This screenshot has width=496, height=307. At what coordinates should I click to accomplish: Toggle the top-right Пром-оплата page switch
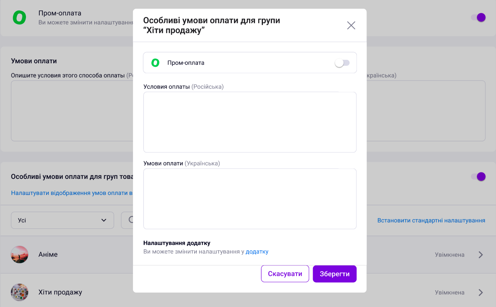[x=478, y=17]
